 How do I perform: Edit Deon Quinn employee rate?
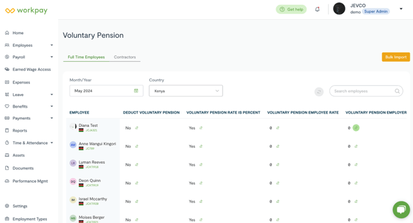(x=277, y=183)
